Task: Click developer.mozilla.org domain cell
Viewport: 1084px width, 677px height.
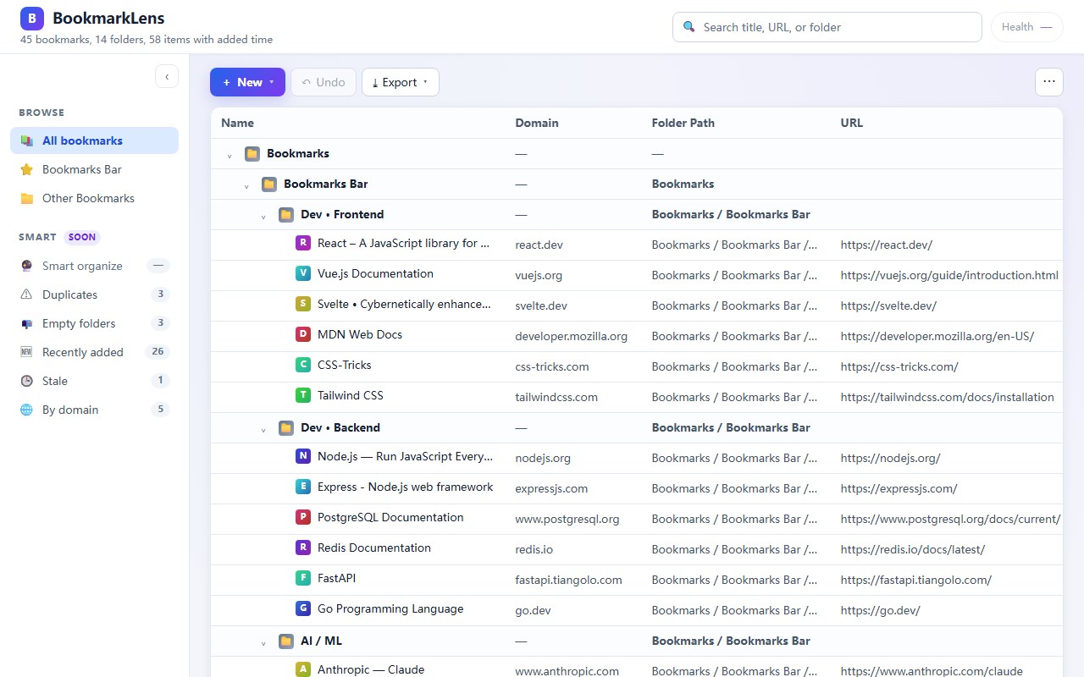Action: click(x=572, y=336)
